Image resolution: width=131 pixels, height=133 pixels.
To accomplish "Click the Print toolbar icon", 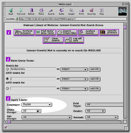I will click(81, 12).
